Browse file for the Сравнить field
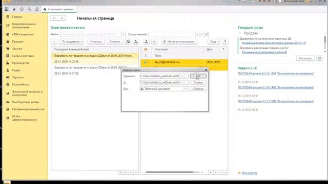This screenshot has height=184, width=328. tap(186, 76)
